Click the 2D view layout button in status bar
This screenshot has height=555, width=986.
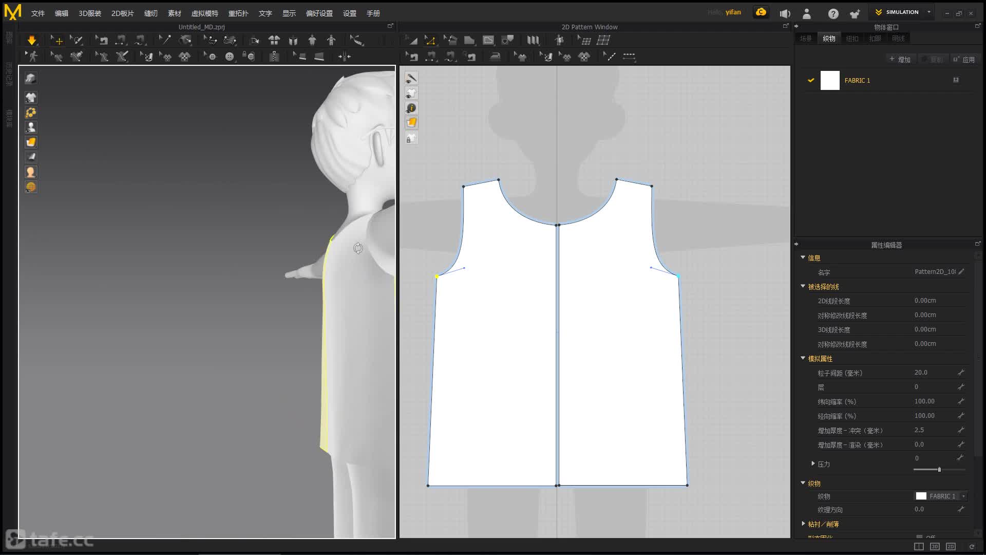[951, 547]
